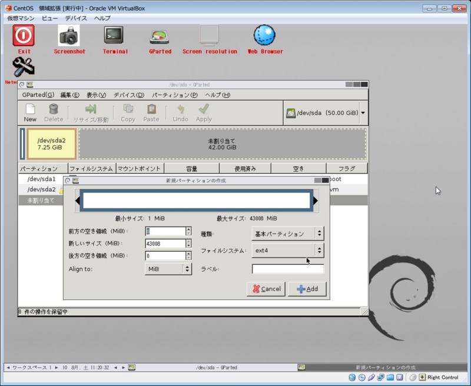Focus the 前方の空き領域 input field
This screenshot has width=471, height=386.
coord(165,231)
